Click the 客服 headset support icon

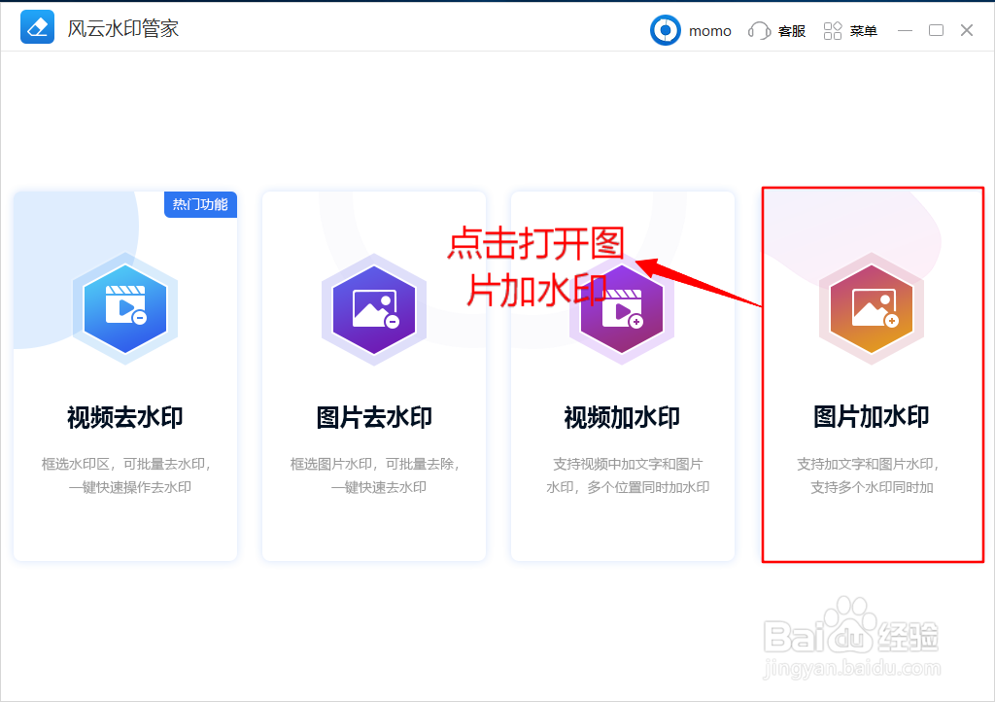(x=759, y=30)
